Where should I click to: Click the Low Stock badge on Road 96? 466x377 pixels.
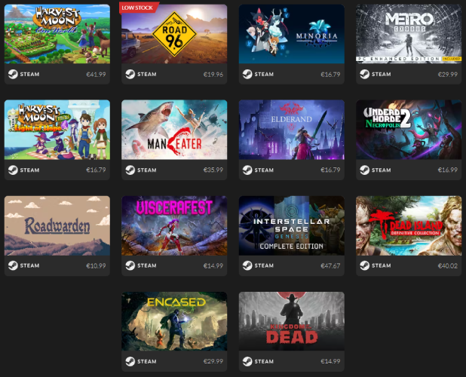(139, 8)
